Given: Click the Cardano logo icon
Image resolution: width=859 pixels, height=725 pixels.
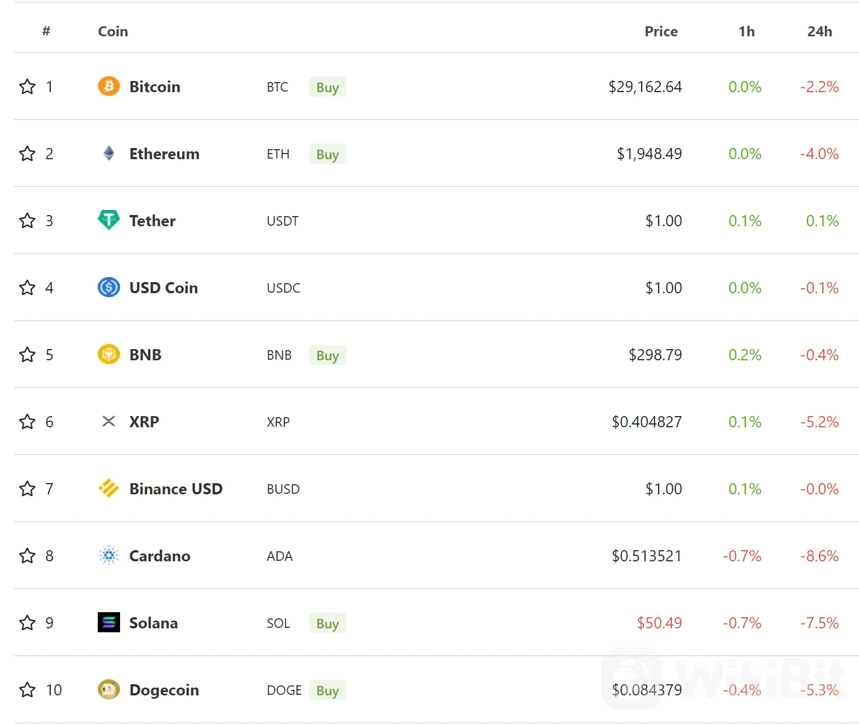Looking at the screenshot, I should click(109, 555).
